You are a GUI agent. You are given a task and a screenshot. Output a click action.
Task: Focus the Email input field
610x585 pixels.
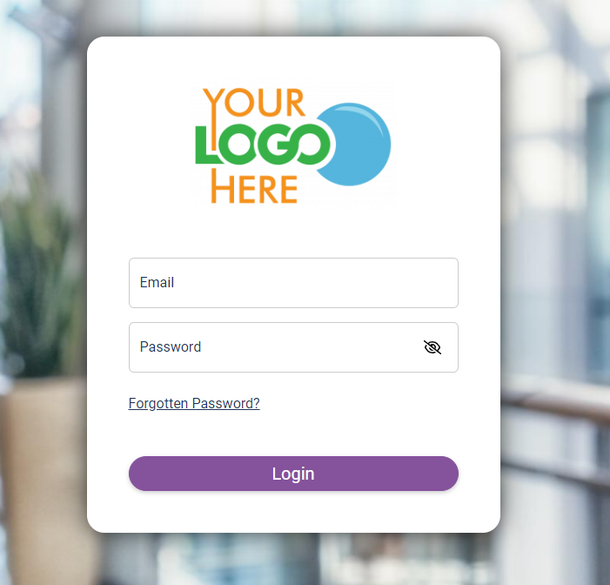pyautogui.click(x=293, y=283)
